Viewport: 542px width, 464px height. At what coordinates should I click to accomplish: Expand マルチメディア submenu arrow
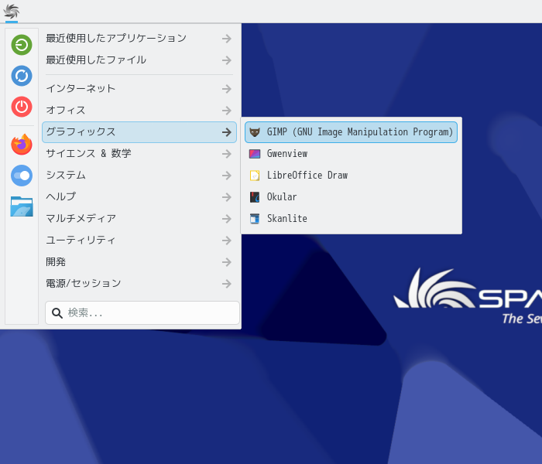227,219
